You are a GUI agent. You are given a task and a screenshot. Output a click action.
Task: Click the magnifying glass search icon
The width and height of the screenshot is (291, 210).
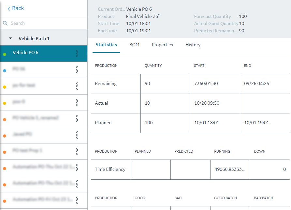[x=5, y=23]
